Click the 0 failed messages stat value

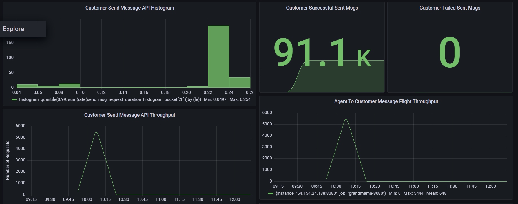click(x=450, y=53)
